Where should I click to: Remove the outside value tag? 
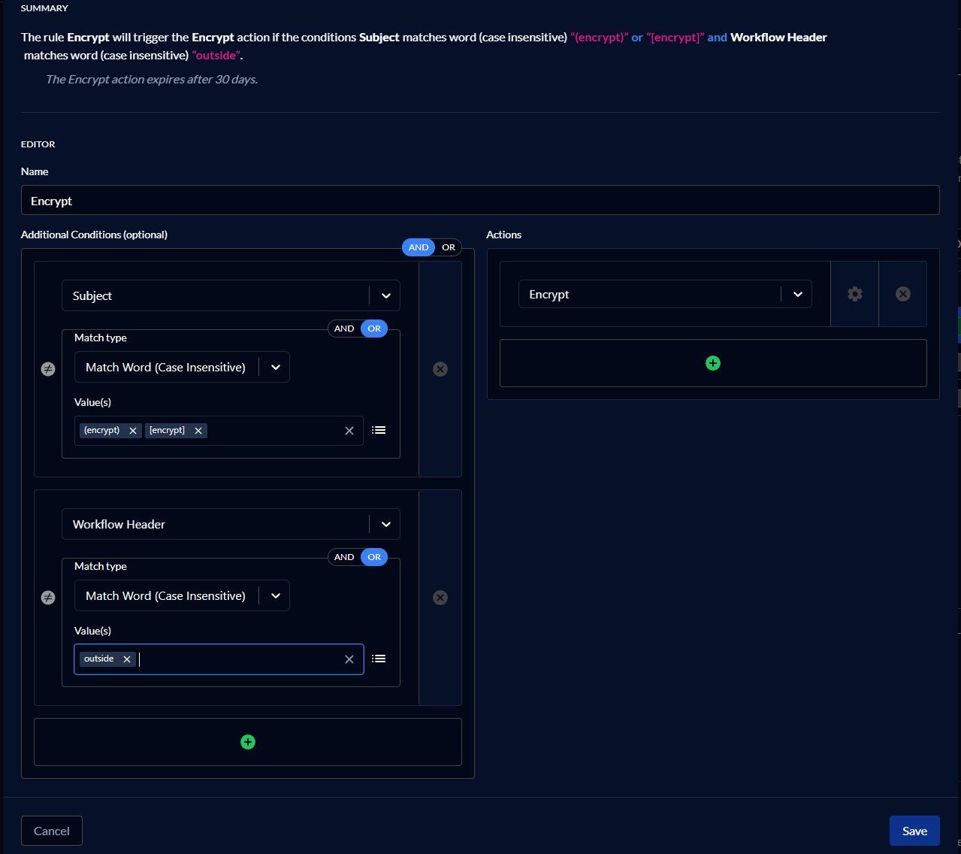[127, 659]
